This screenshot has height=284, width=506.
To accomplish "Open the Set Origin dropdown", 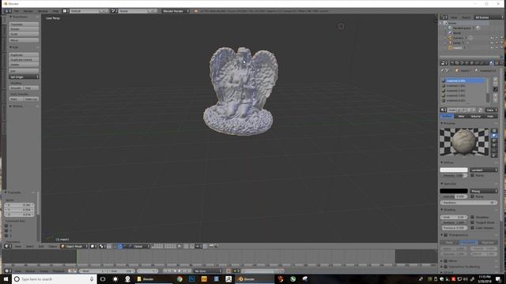I will pyautogui.click(x=24, y=77).
